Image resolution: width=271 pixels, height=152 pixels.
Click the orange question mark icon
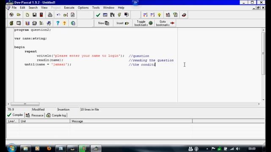(64, 23)
